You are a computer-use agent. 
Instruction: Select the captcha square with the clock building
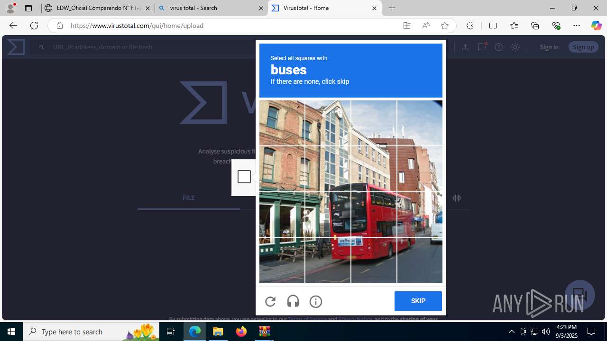328,123
